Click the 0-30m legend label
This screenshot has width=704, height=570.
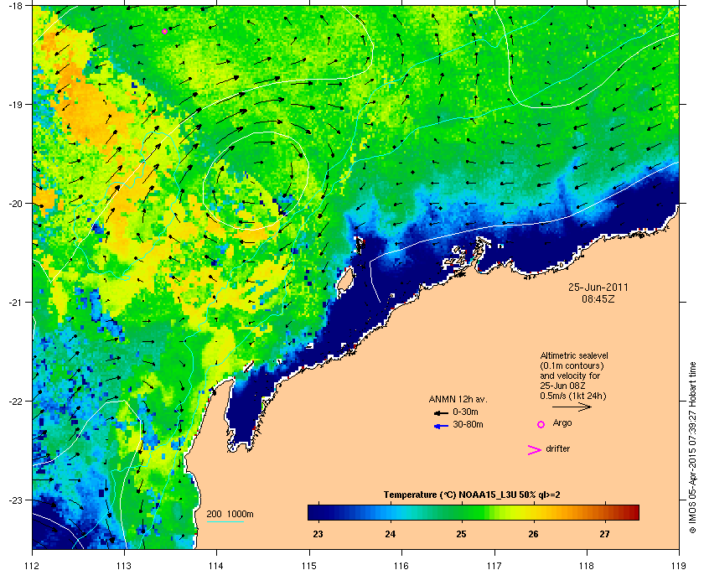point(465,412)
